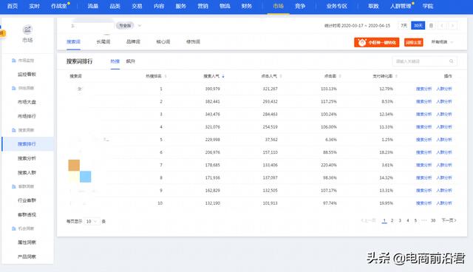Viewport: 473px width, 272px height.
Task: Click the 市场监控 section icon in sidebar
Action: [13, 61]
